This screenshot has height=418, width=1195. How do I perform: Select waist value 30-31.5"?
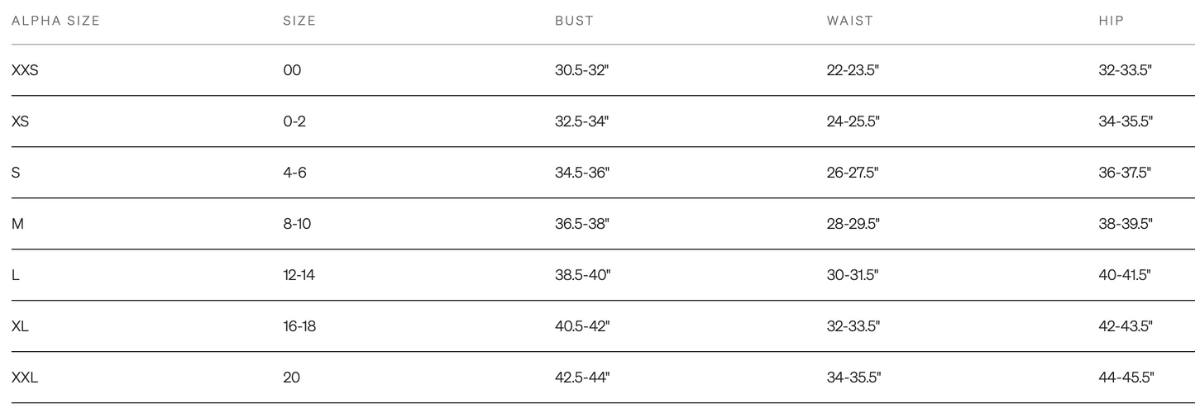853,275
